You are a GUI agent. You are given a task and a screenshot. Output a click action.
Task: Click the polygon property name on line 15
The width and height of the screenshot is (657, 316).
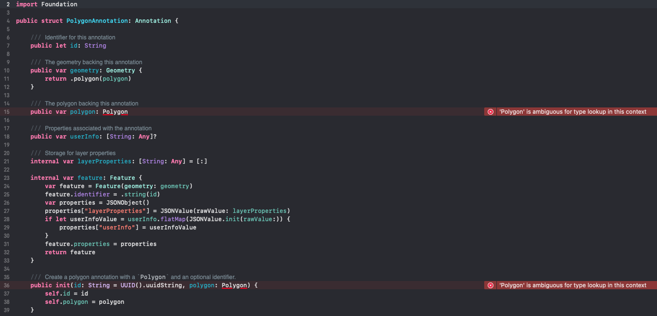coord(83,112)
